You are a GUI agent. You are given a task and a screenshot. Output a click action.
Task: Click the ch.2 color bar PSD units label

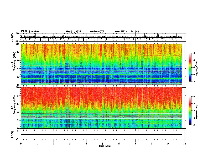(x=197, y=112)
